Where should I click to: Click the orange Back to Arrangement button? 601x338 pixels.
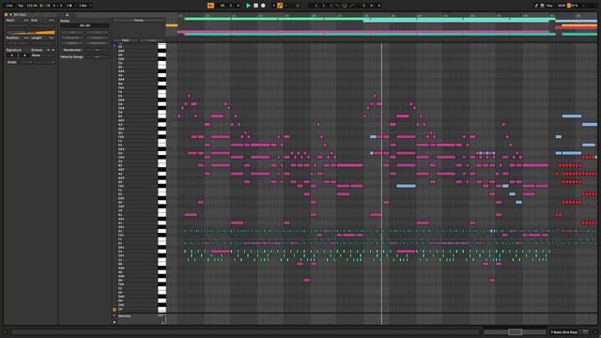pos(210,6)
